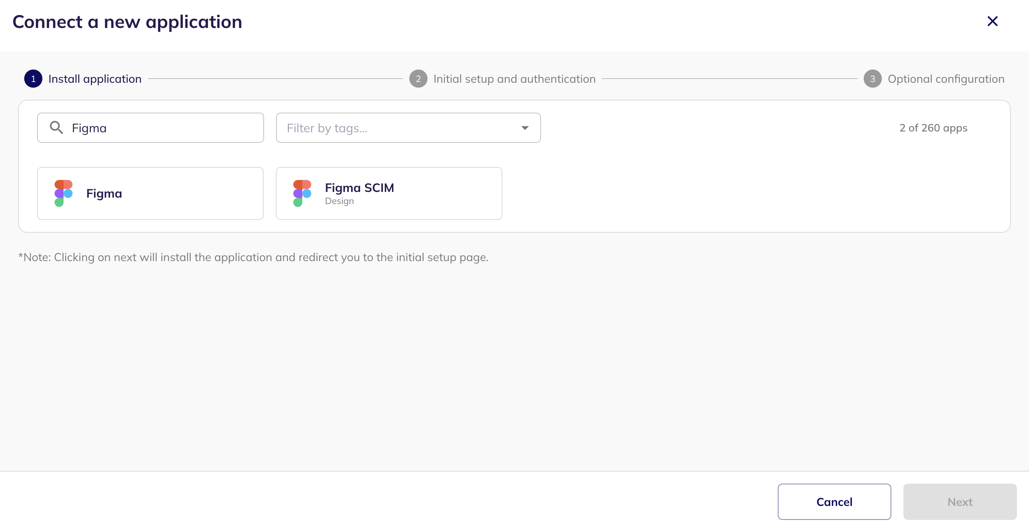Close the Connect a new application dialog
This screenshot has width=1029, height=532.
(x=992, y=21)
